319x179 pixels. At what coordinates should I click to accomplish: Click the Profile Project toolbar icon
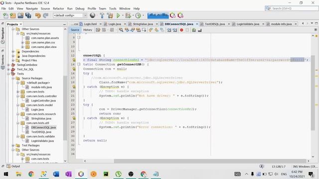(x=138, y=15)
